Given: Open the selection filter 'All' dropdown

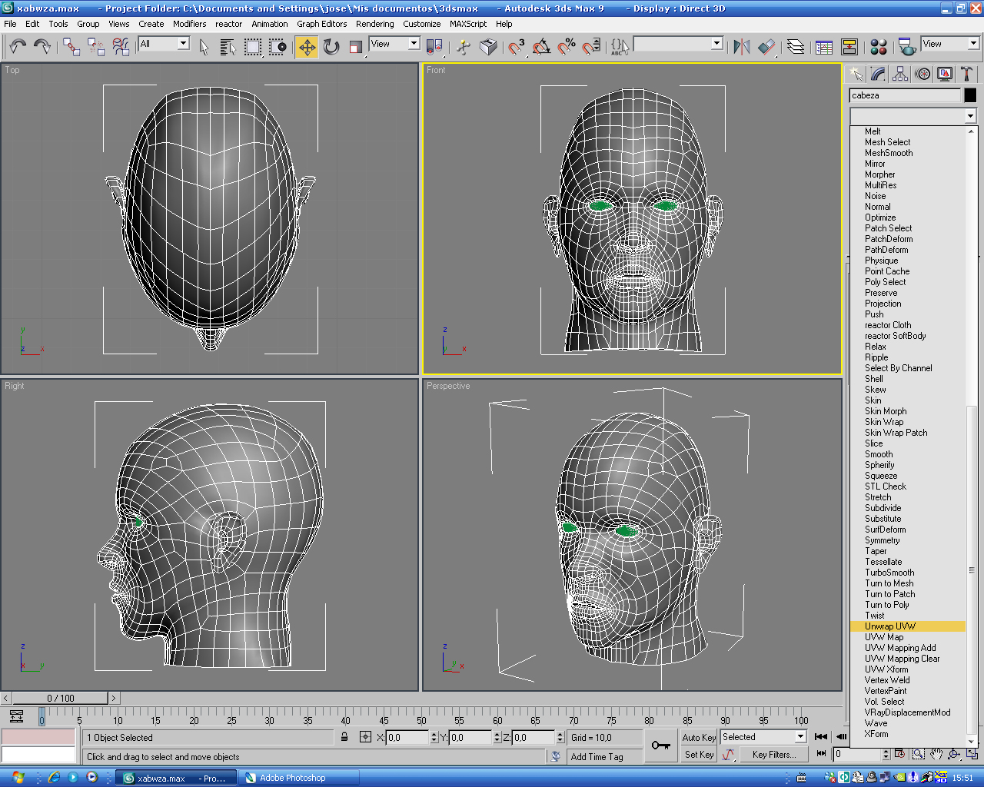Looking at the screenshot, I should pos(183,44).
